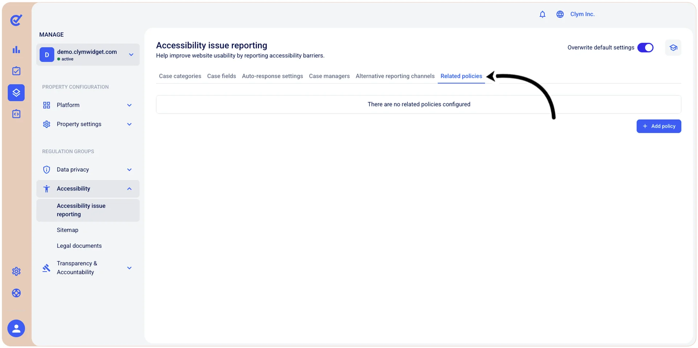The image size is (698, 348).
Task: Select the layers manage icon in sidebar
Action: tap(16, 93)
